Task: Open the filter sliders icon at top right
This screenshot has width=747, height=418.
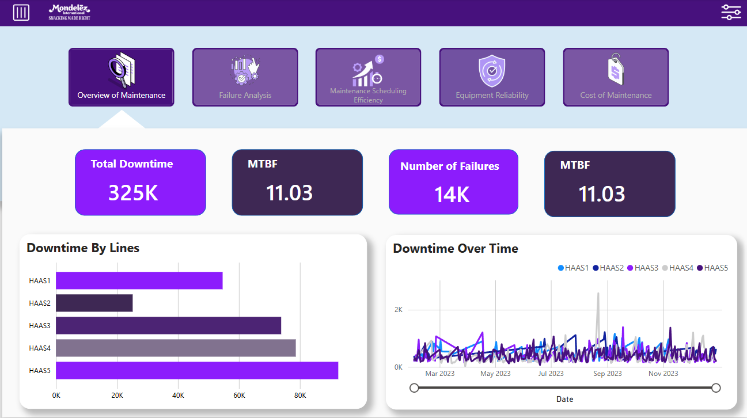Action: click(x=730, y=12)
